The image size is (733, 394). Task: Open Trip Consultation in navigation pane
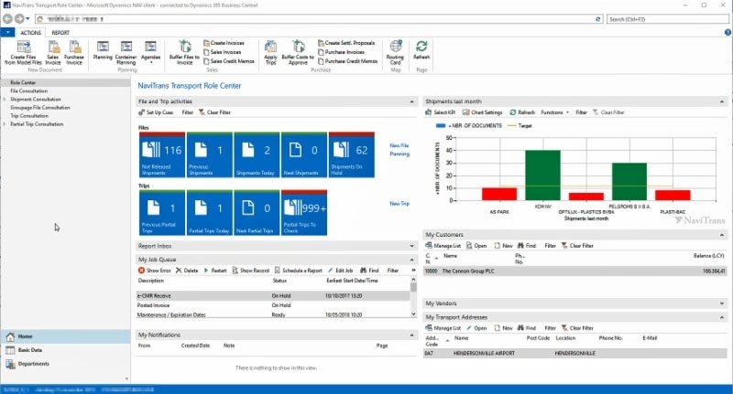click(x=29, y=115)
